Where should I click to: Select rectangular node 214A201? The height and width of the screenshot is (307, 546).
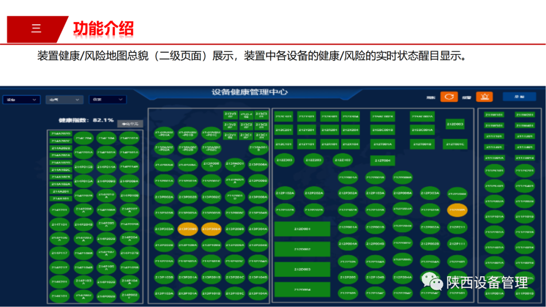pos(61,191)
